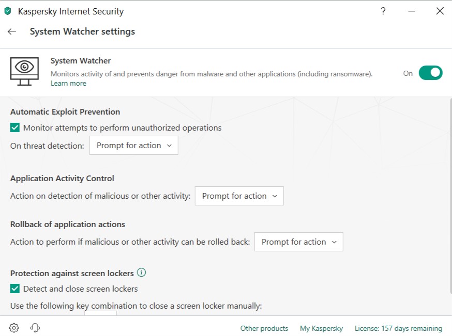The height and width of the screenshot is (336, 452).
Task: Open the On threat detection dropdown
Action: pos(134,146)
